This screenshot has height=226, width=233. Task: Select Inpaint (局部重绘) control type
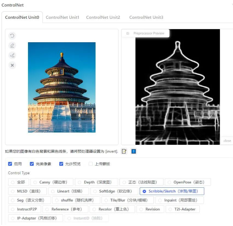coord(179,200)
